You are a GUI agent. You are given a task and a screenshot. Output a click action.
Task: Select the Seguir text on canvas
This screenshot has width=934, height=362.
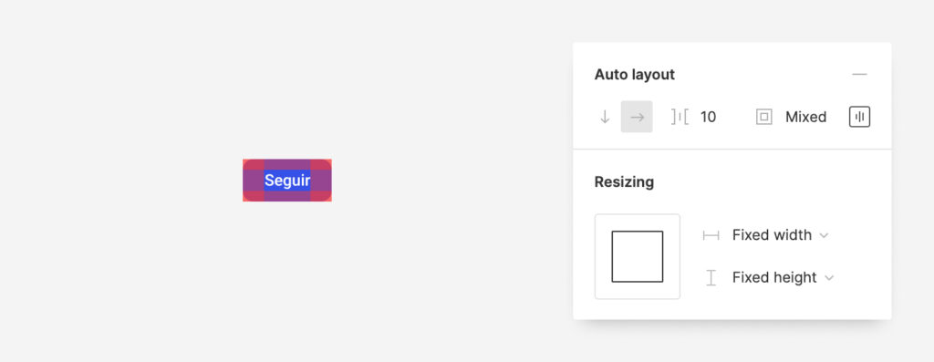(x=287, y=181)
